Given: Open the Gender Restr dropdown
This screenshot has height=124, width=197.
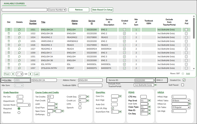Looking at the screenshot, I should point(24,105).
